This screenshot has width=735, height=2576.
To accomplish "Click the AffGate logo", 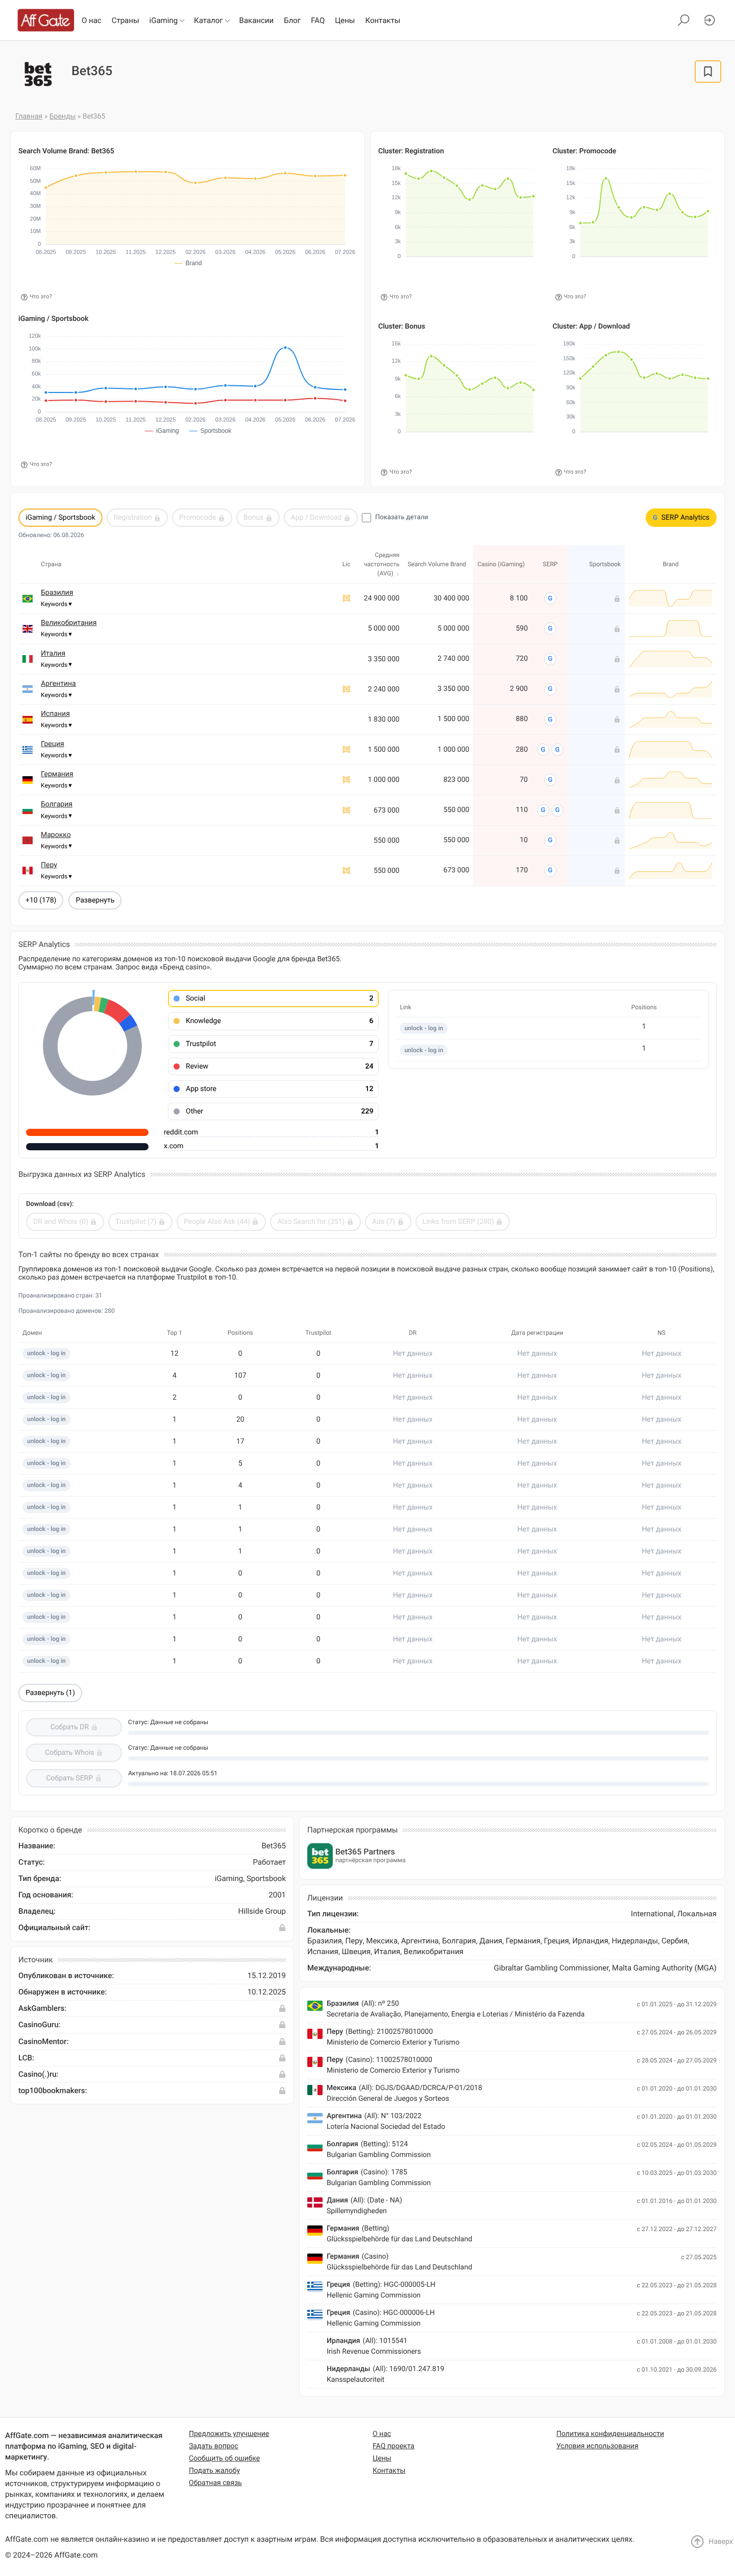I will [46, 20].
